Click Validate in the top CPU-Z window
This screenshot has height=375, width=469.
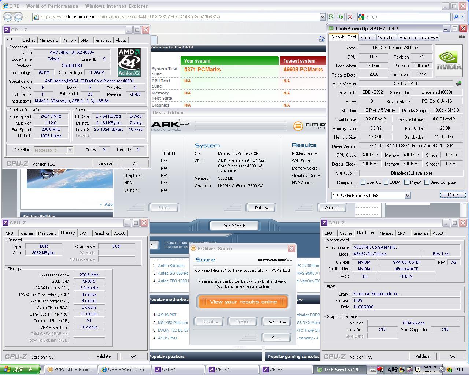(x=105, y=163)
